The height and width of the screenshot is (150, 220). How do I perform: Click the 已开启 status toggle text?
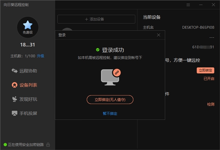point(209,78)
